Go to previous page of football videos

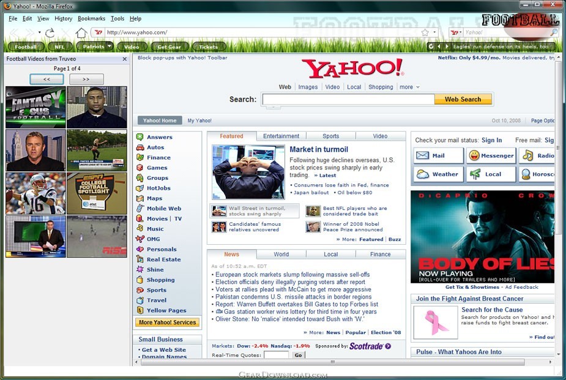[x=47, y=79]
